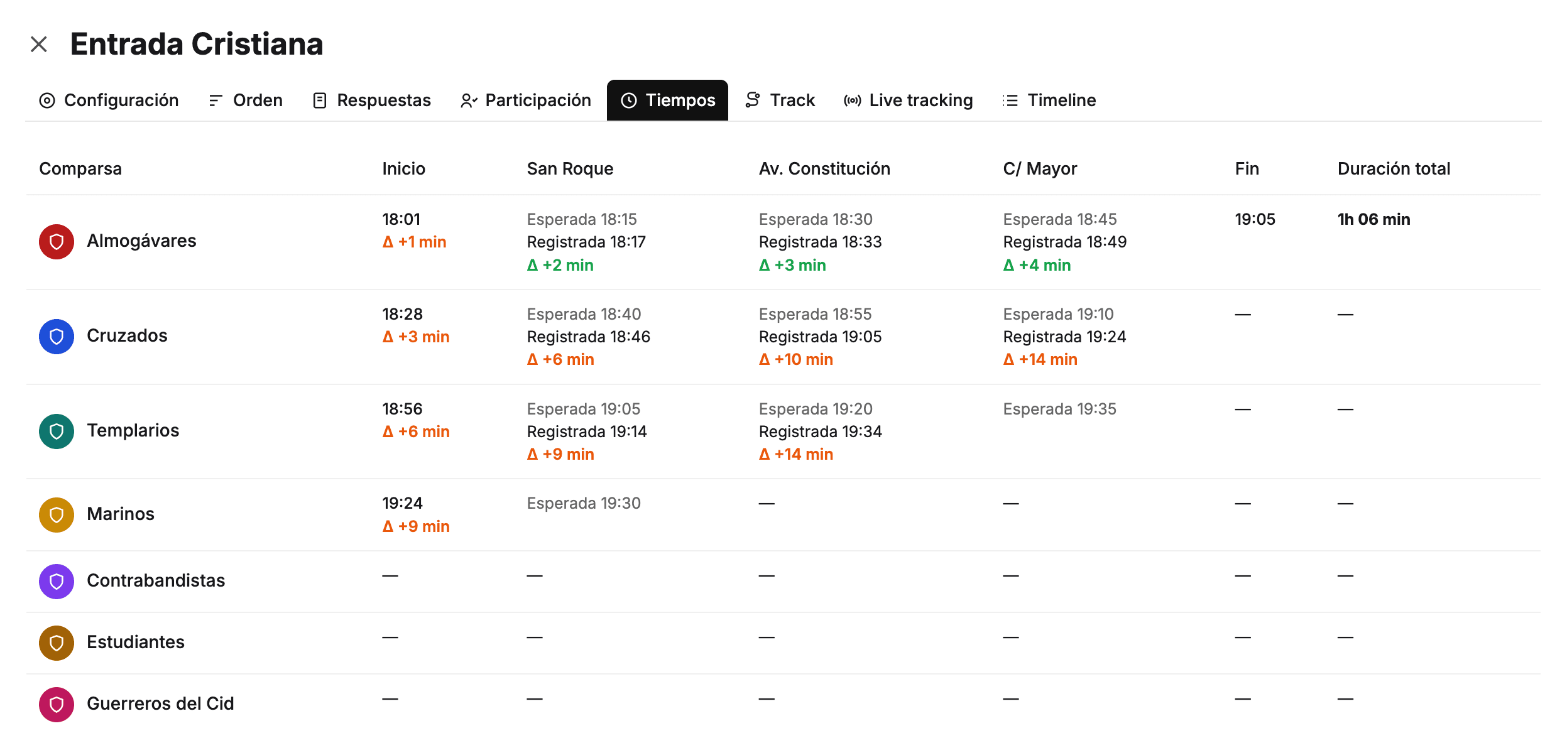The width and height of the screenshot is (1567, 743).
Task: Click the Duración total column header
Action: tap(1394, 168)
